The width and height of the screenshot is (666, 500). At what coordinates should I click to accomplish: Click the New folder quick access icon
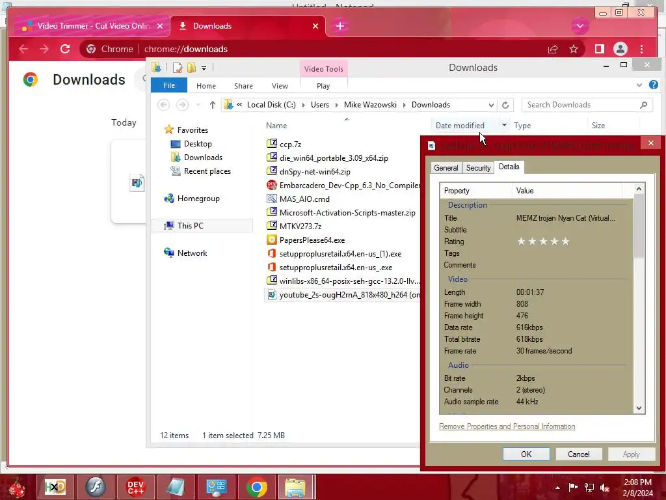(192, 68)
